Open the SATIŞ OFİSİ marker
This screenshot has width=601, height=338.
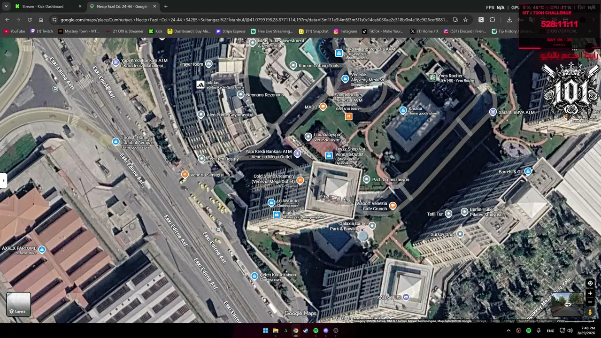[x=406, y=297]
